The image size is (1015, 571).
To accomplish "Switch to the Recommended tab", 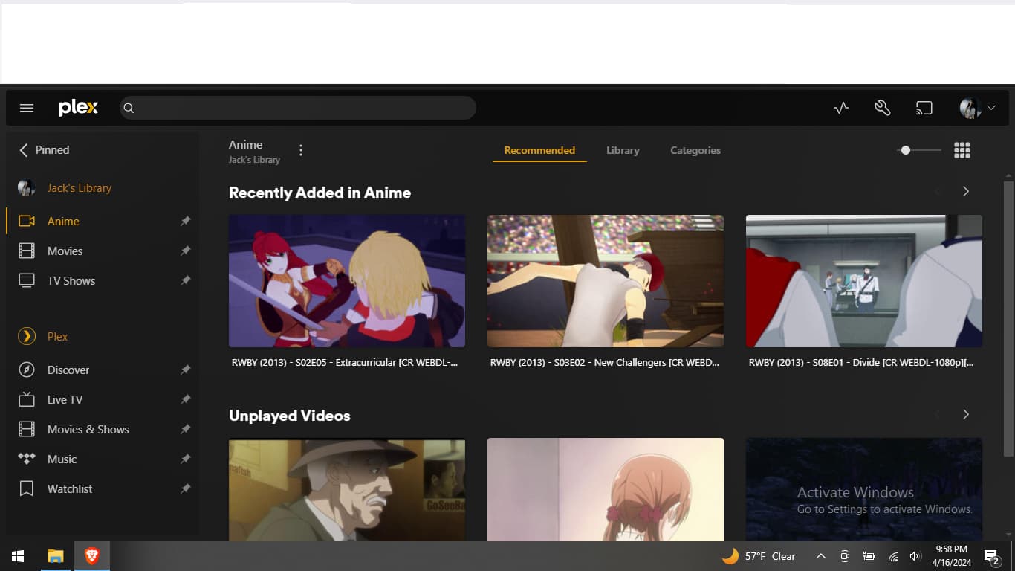I will 539,150.
